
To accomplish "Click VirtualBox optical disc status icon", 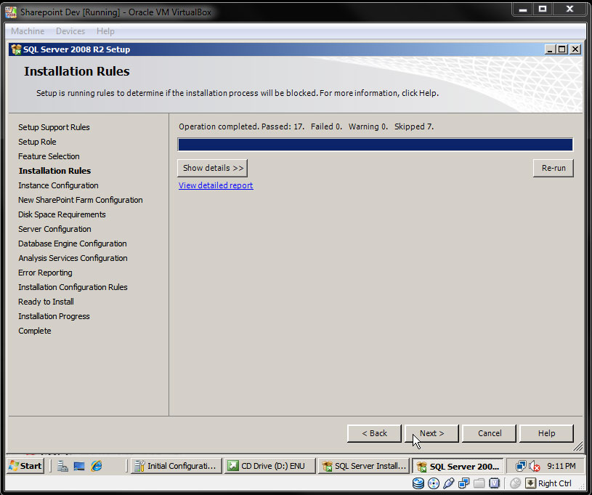I will 434,483.
